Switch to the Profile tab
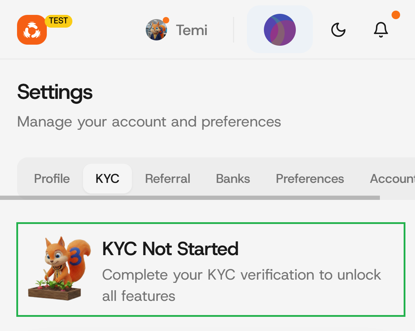415x331 pixels. pyautogui.click(x=52, y=179)
